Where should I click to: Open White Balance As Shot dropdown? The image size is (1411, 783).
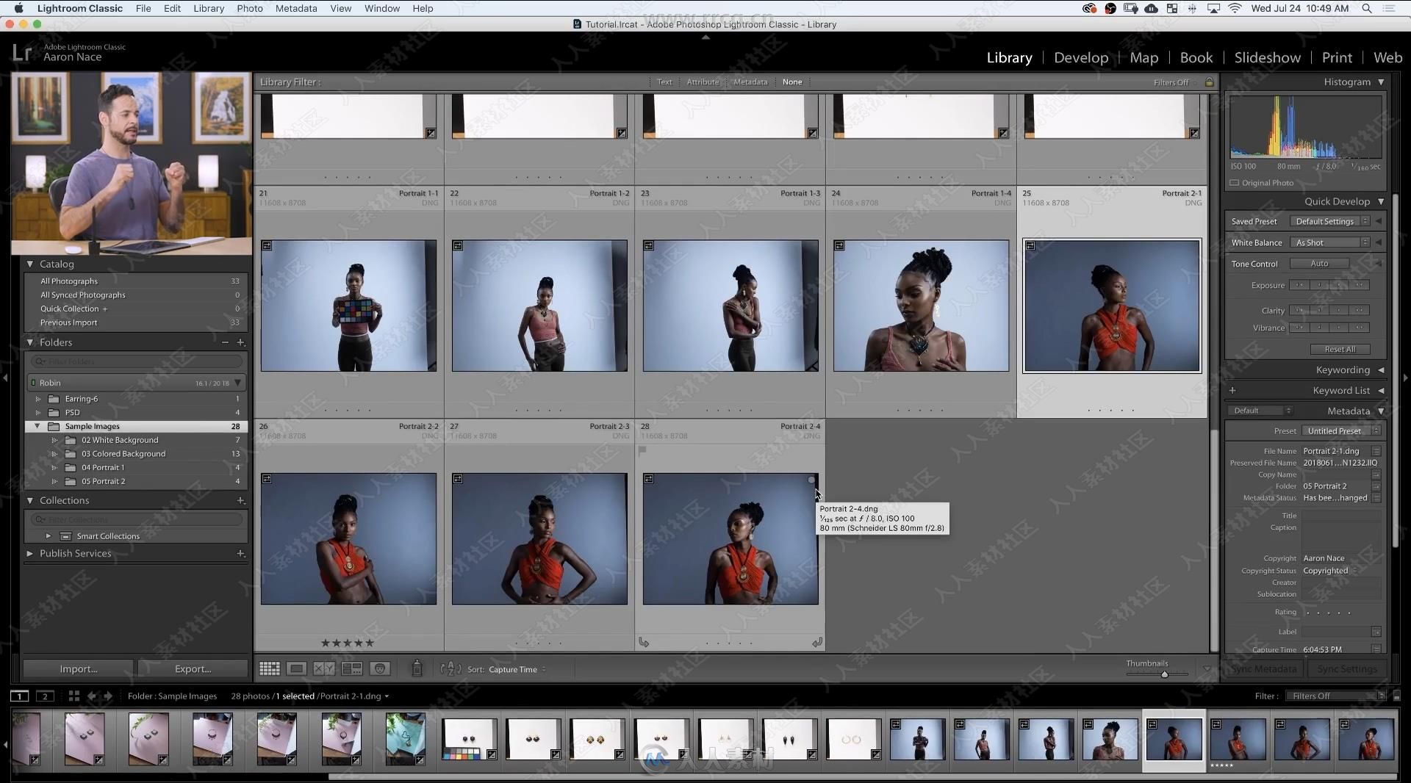1329,242
